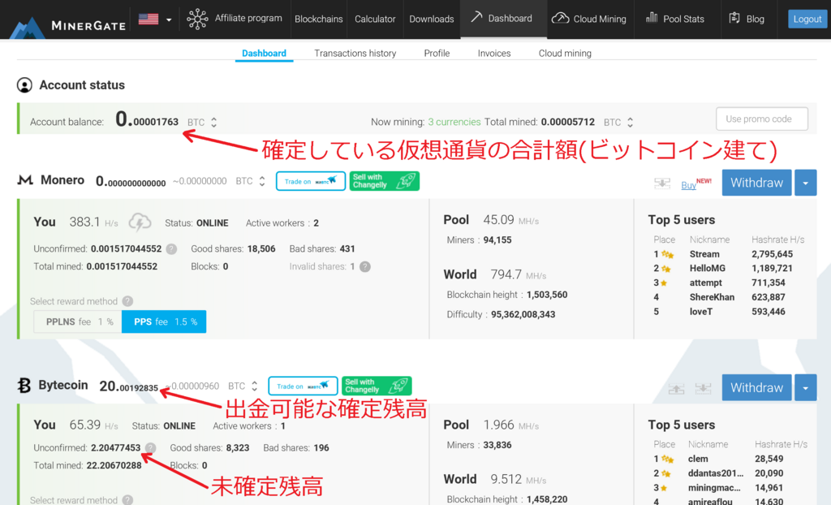Switch to the Invoices tab

pos(494,53)
